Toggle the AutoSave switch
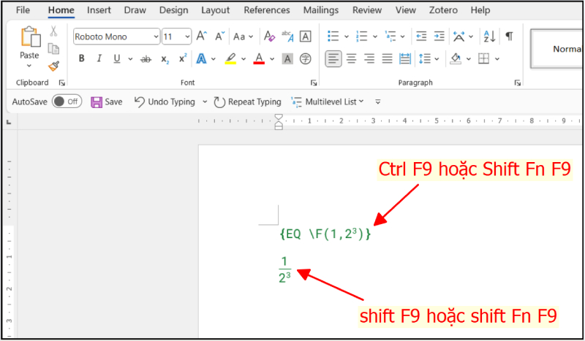Image resolution: width=585 pixels, height=341 pixels. (x=67, y=101)
